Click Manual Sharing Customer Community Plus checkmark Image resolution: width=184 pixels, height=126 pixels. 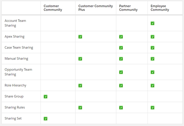(x=80, y=59)
